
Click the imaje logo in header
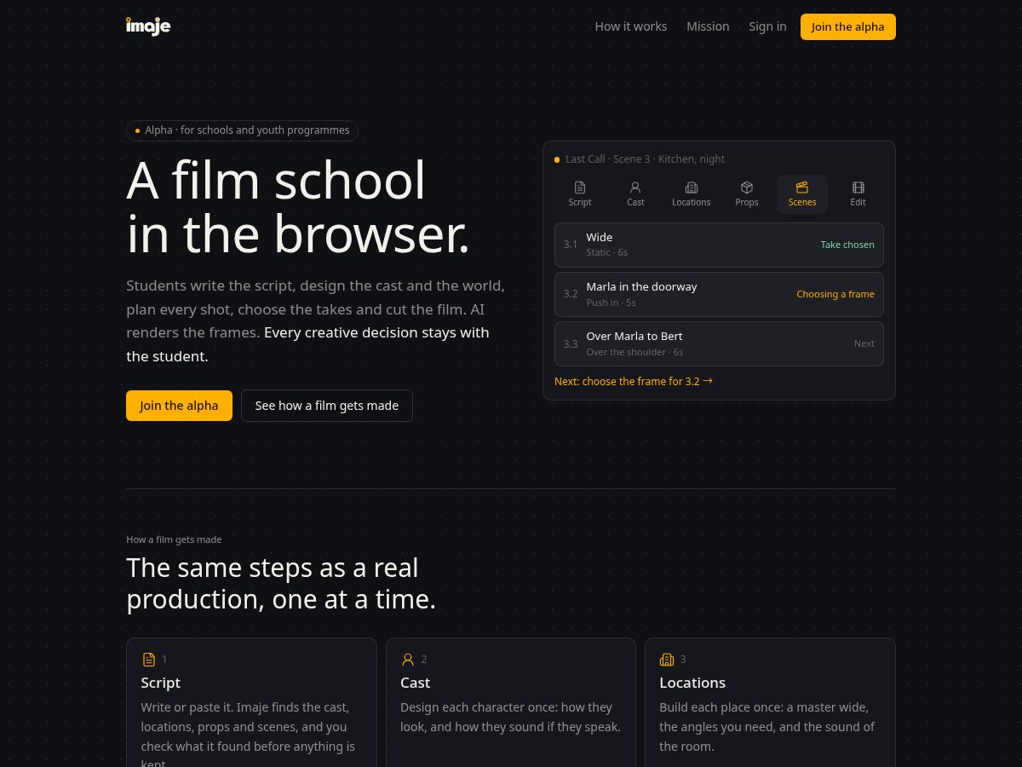coord(148,26)
